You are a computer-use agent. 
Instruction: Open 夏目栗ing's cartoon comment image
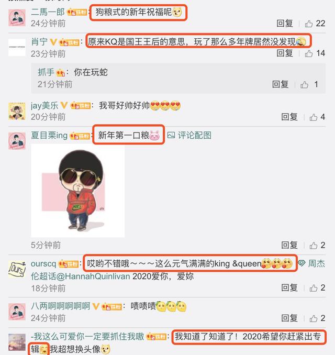click(x=78, y=191)
